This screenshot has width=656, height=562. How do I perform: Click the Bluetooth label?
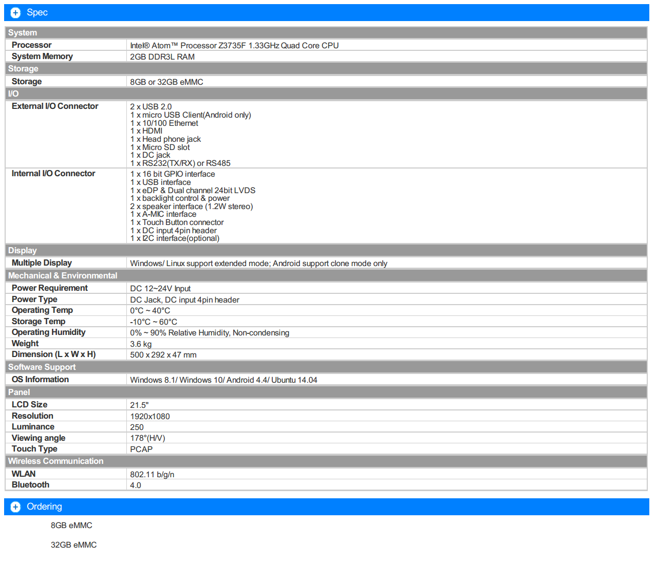[30, 485]
